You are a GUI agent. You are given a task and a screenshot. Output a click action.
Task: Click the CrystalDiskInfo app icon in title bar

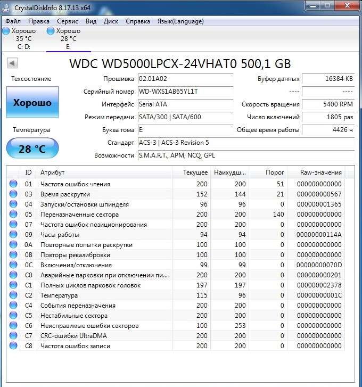coord(8,6)
